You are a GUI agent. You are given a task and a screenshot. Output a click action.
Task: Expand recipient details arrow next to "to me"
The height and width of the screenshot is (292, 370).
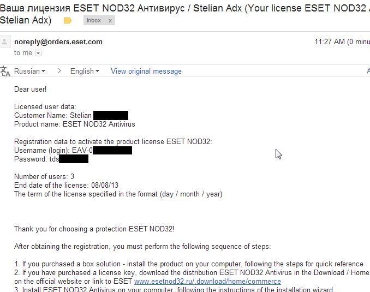click(x=38, y=53)
